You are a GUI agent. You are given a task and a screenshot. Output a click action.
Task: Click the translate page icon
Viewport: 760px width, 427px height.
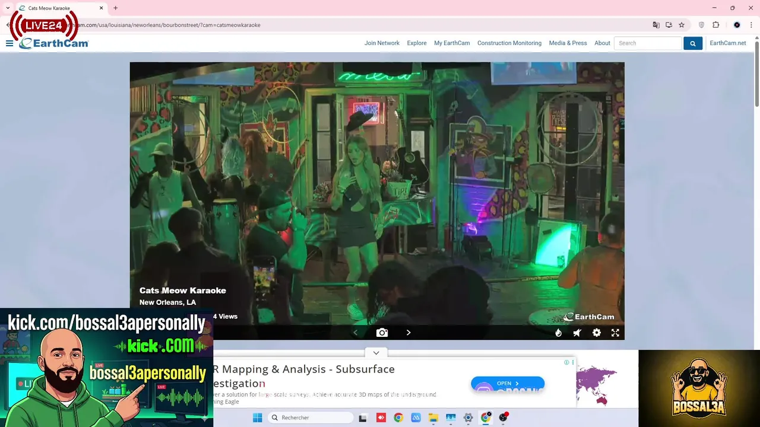point(656,25)
